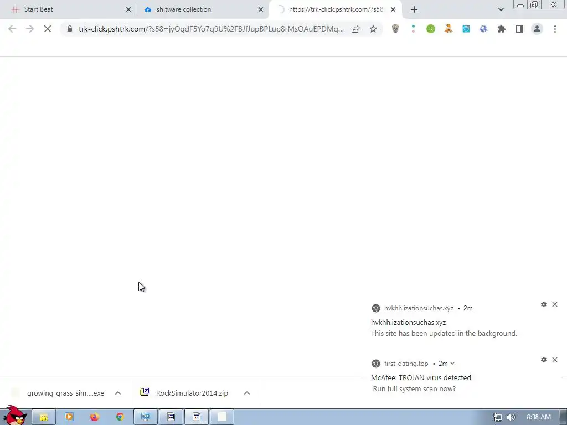
Task: Open the Angry Birds Start button
Action: tap(14, 416)
